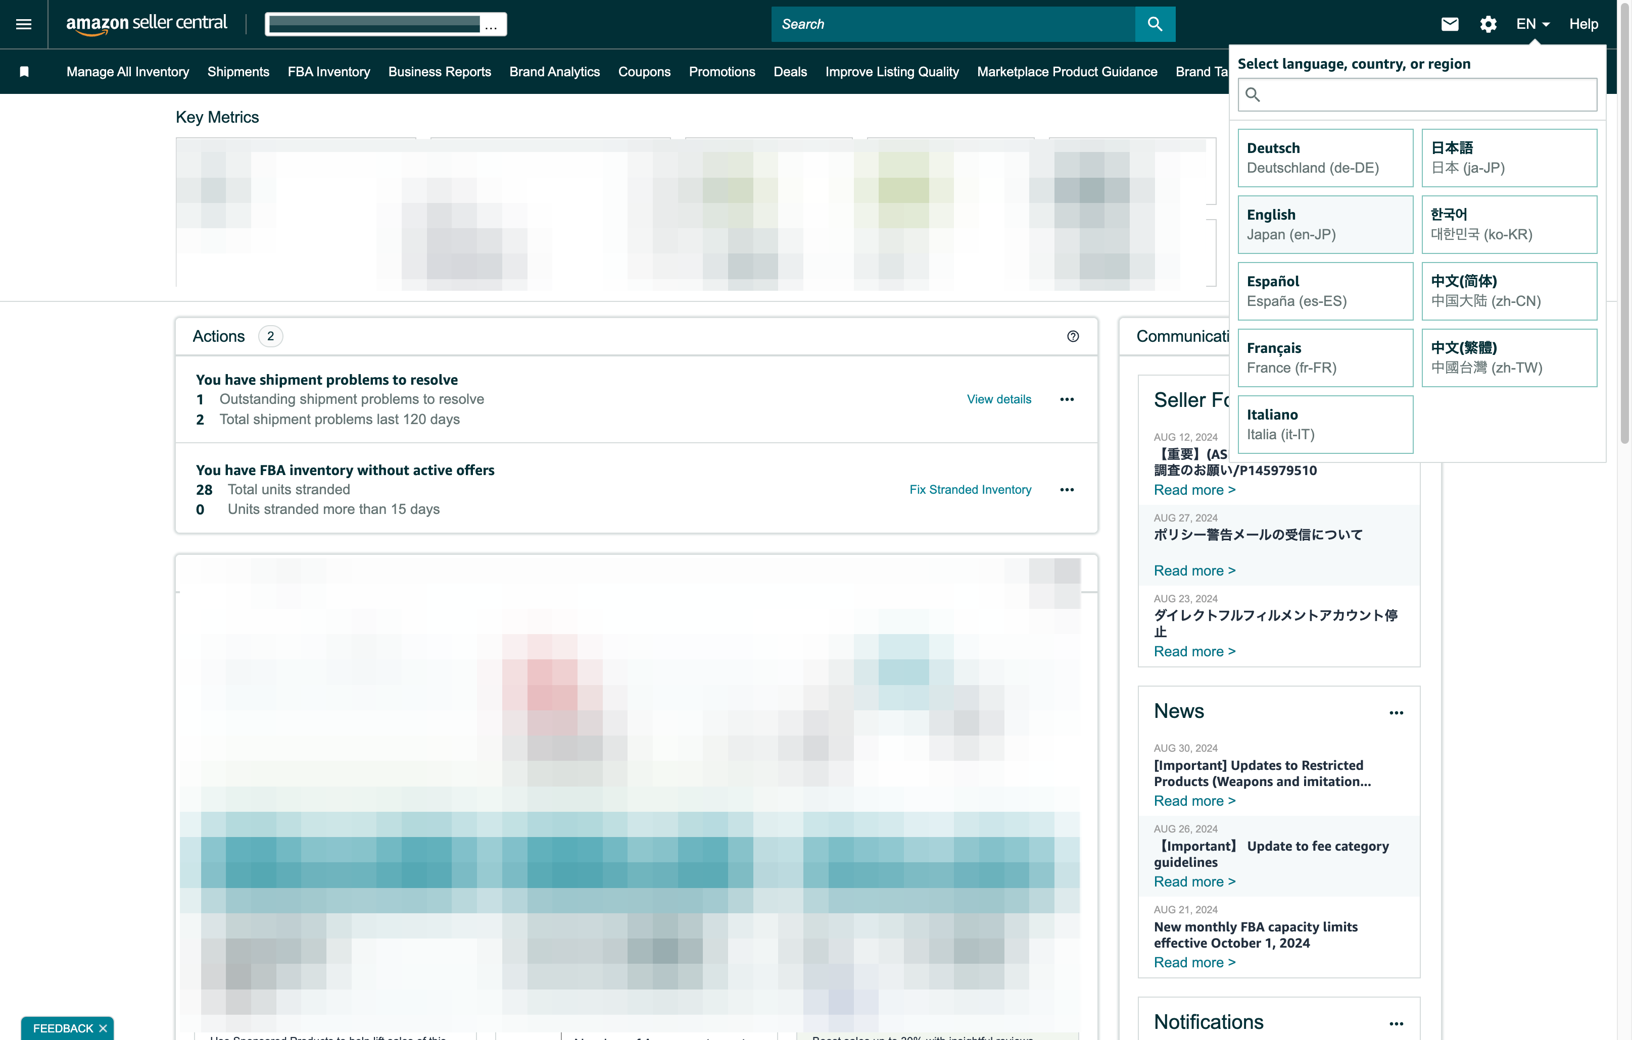Open Shipments menu item

tap(238, 72)
